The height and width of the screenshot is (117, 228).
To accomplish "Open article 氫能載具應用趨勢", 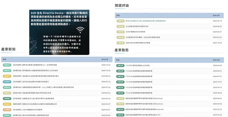I will [32, 93].
